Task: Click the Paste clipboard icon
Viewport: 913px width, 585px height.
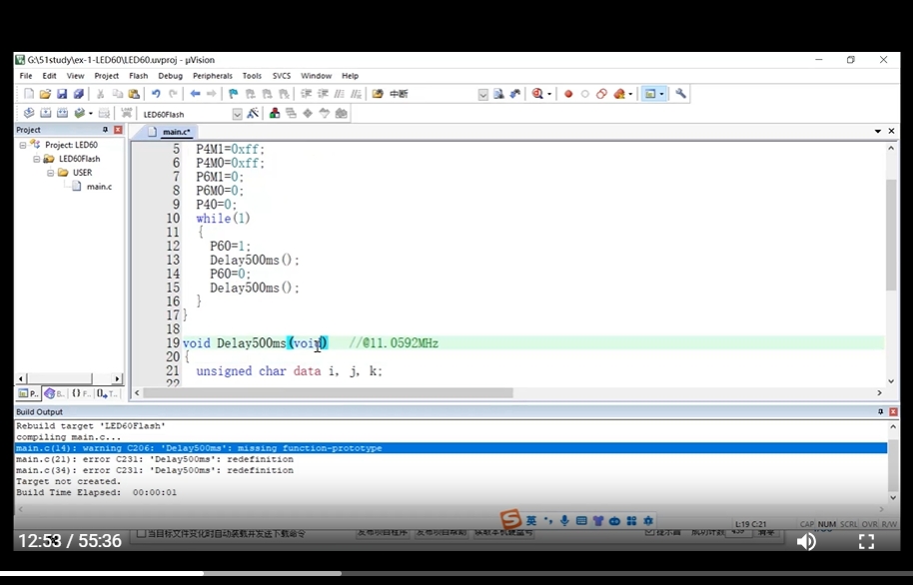Action: coord(134,94)
